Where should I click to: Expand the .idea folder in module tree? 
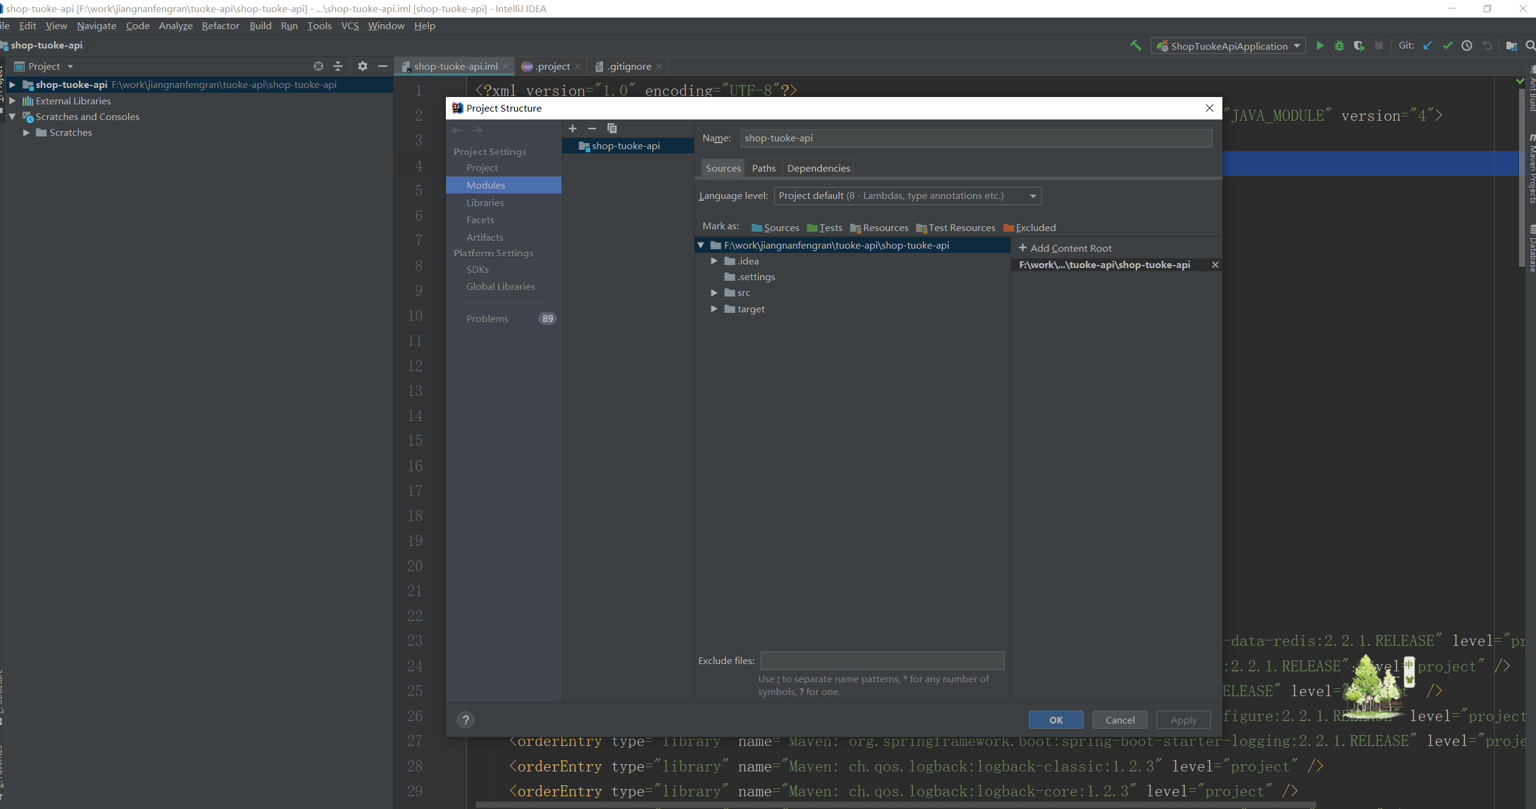[715, 260]
